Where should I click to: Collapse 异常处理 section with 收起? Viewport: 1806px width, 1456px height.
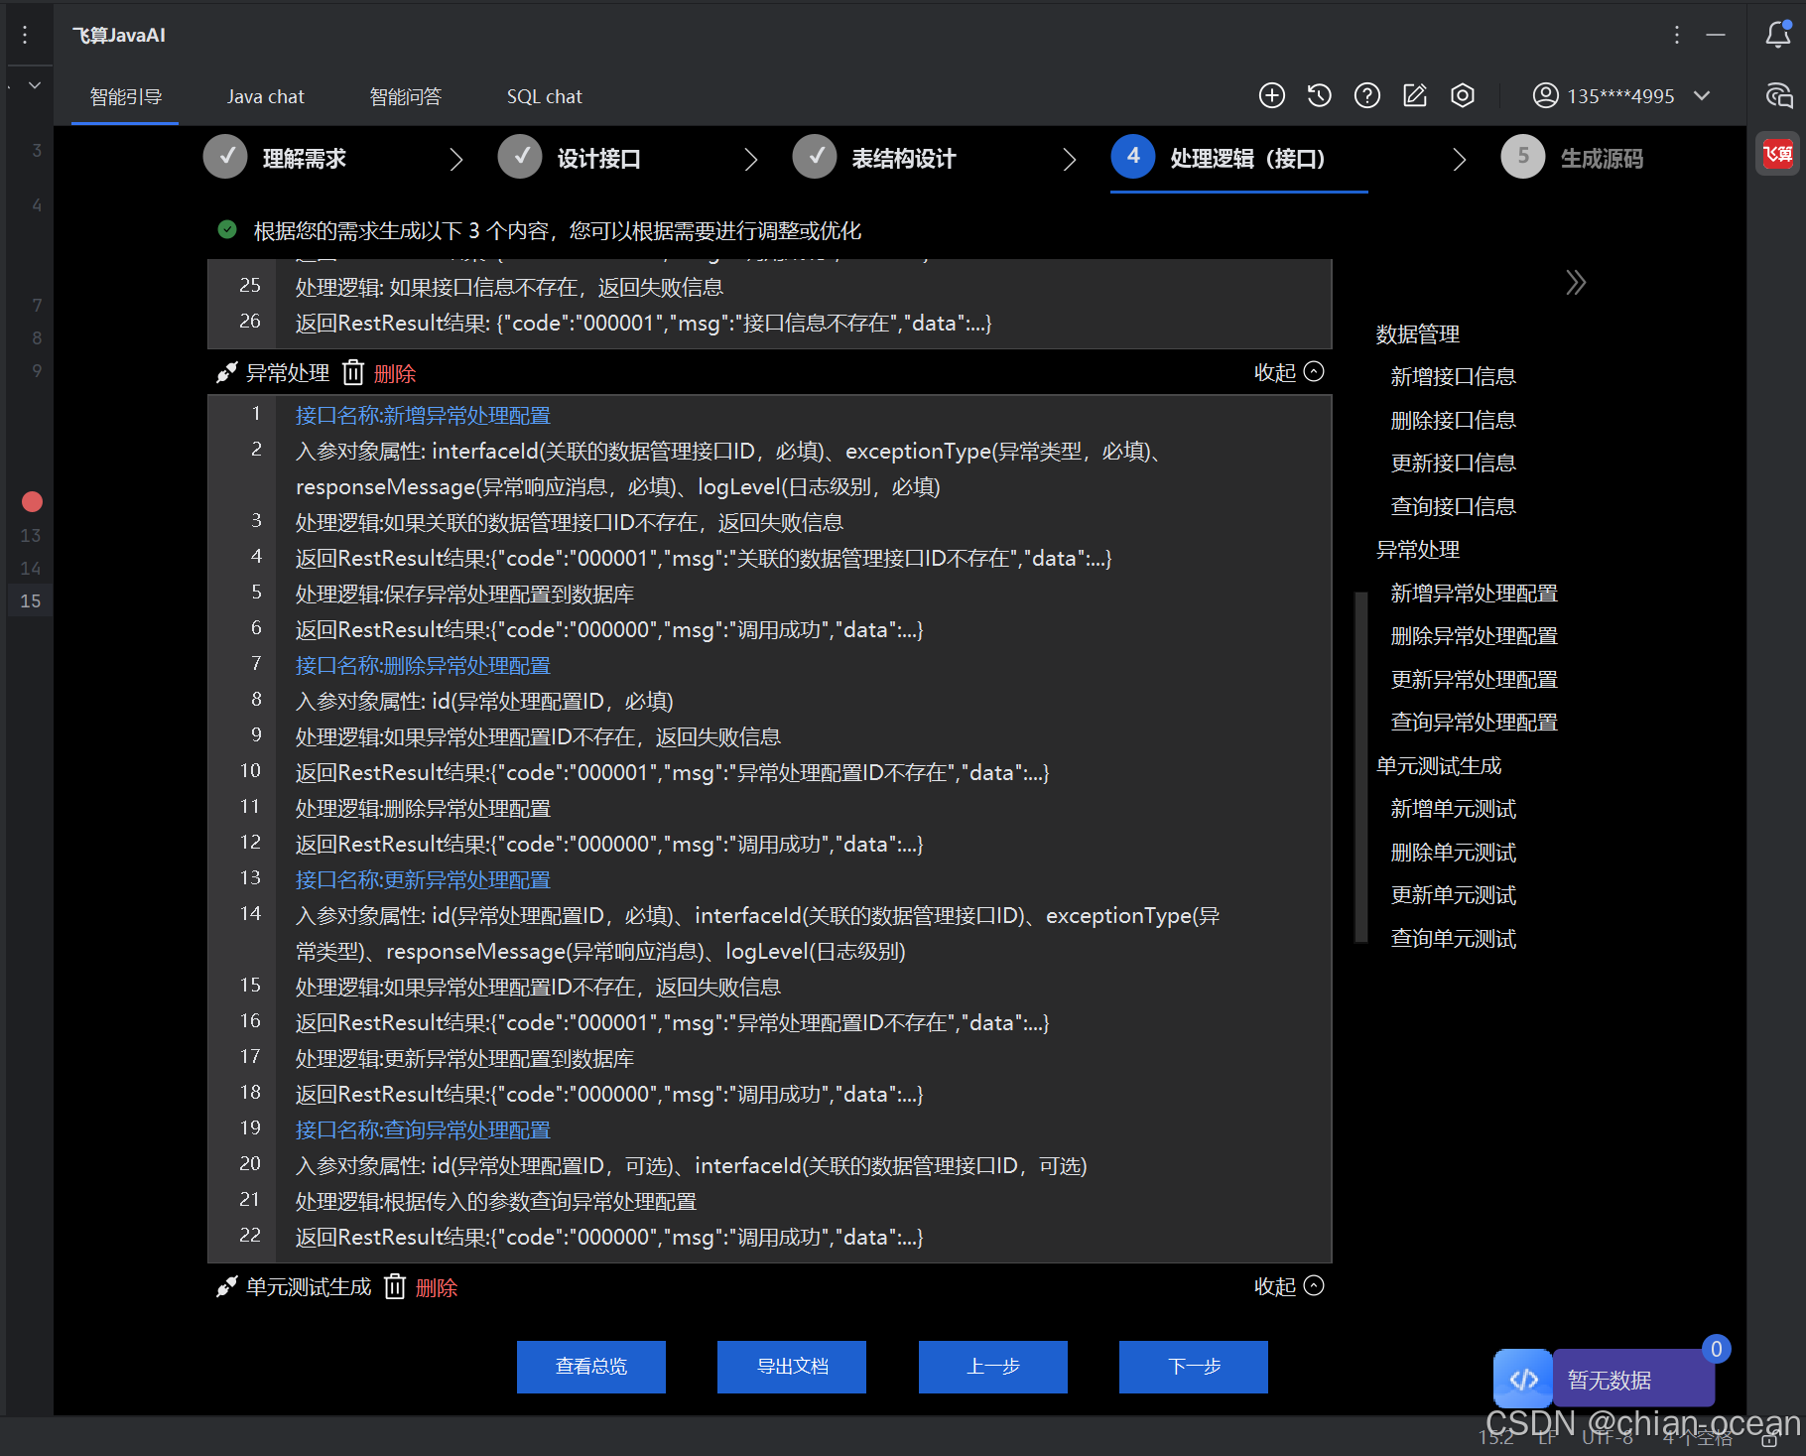click(x=1288, y=372)
